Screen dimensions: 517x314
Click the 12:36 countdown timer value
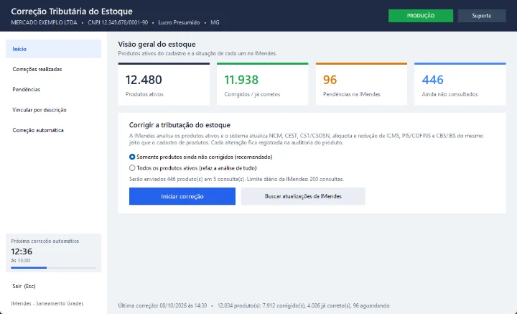(22, 251)
